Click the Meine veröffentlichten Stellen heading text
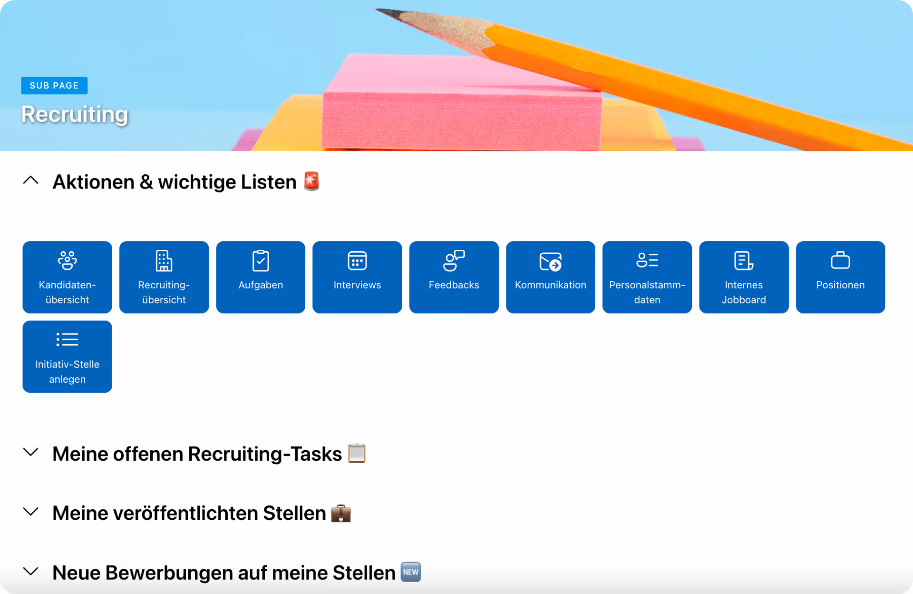Image resolution: width=913 pixels, height=594 pixels. point(189,513)
